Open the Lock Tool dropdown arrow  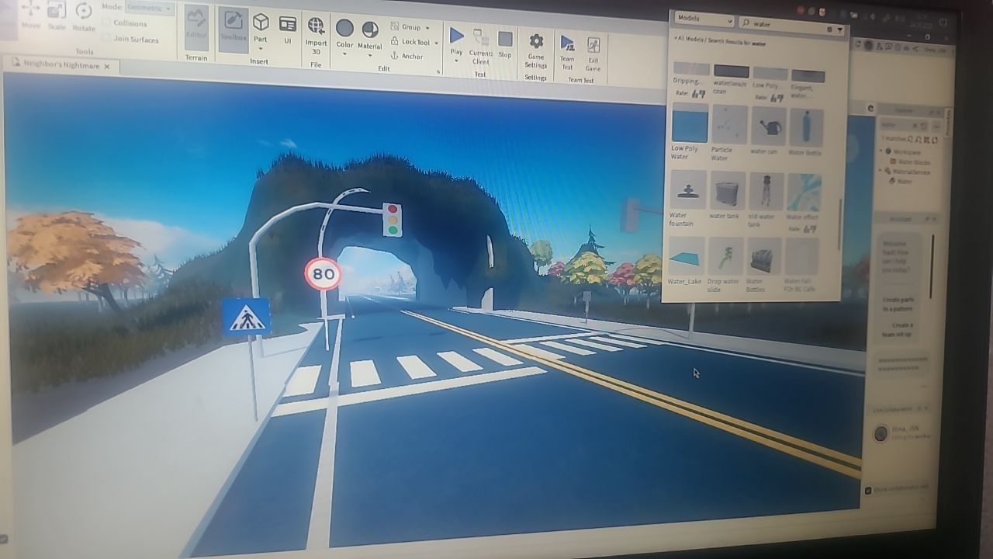point(436,43)
